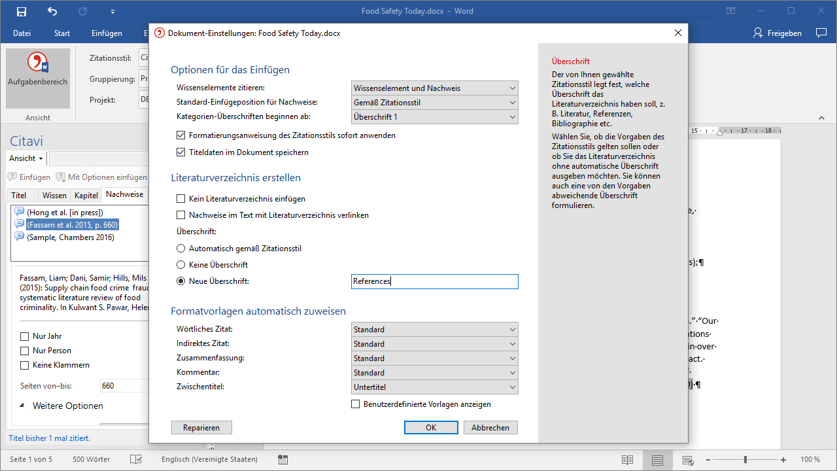Open the Freigeben share option
Image resolution: width=837 pixels, height=471 pixels.
(x=777, y=33)
